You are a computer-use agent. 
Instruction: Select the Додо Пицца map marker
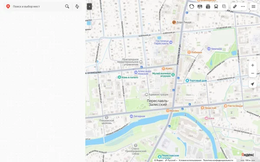pyautogui.click(x=174, y=22)
